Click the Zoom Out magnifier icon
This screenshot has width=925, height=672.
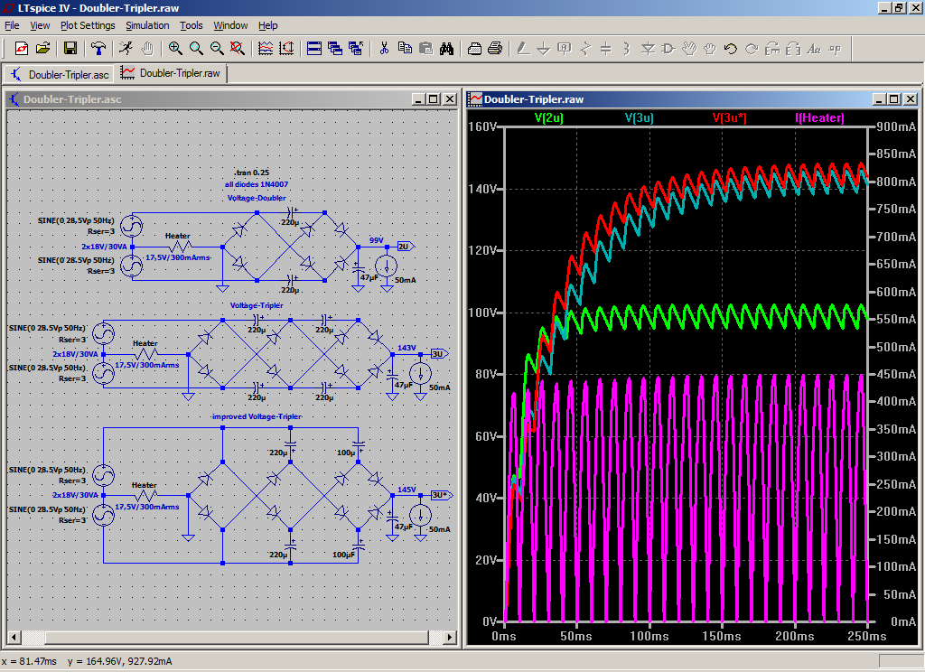click(x=217, y=48)
